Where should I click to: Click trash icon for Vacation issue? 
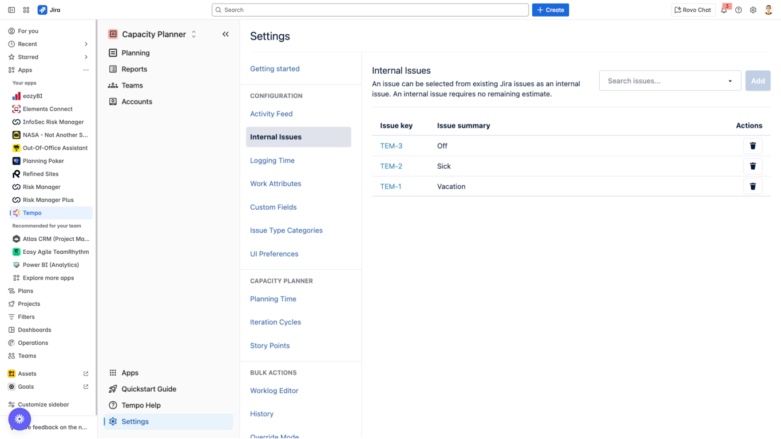coord(752,186)
